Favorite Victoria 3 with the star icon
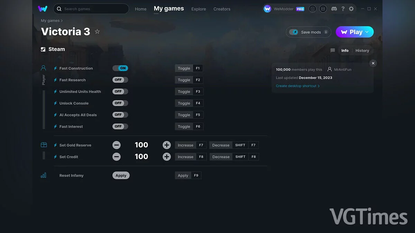The width and height of the screenshot is (415, 233). coord(97,31)
